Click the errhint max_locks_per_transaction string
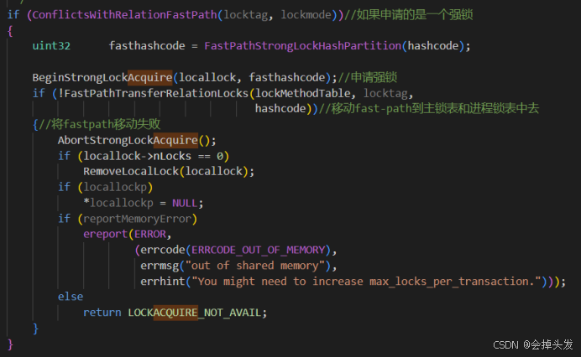 pos(366,282)
